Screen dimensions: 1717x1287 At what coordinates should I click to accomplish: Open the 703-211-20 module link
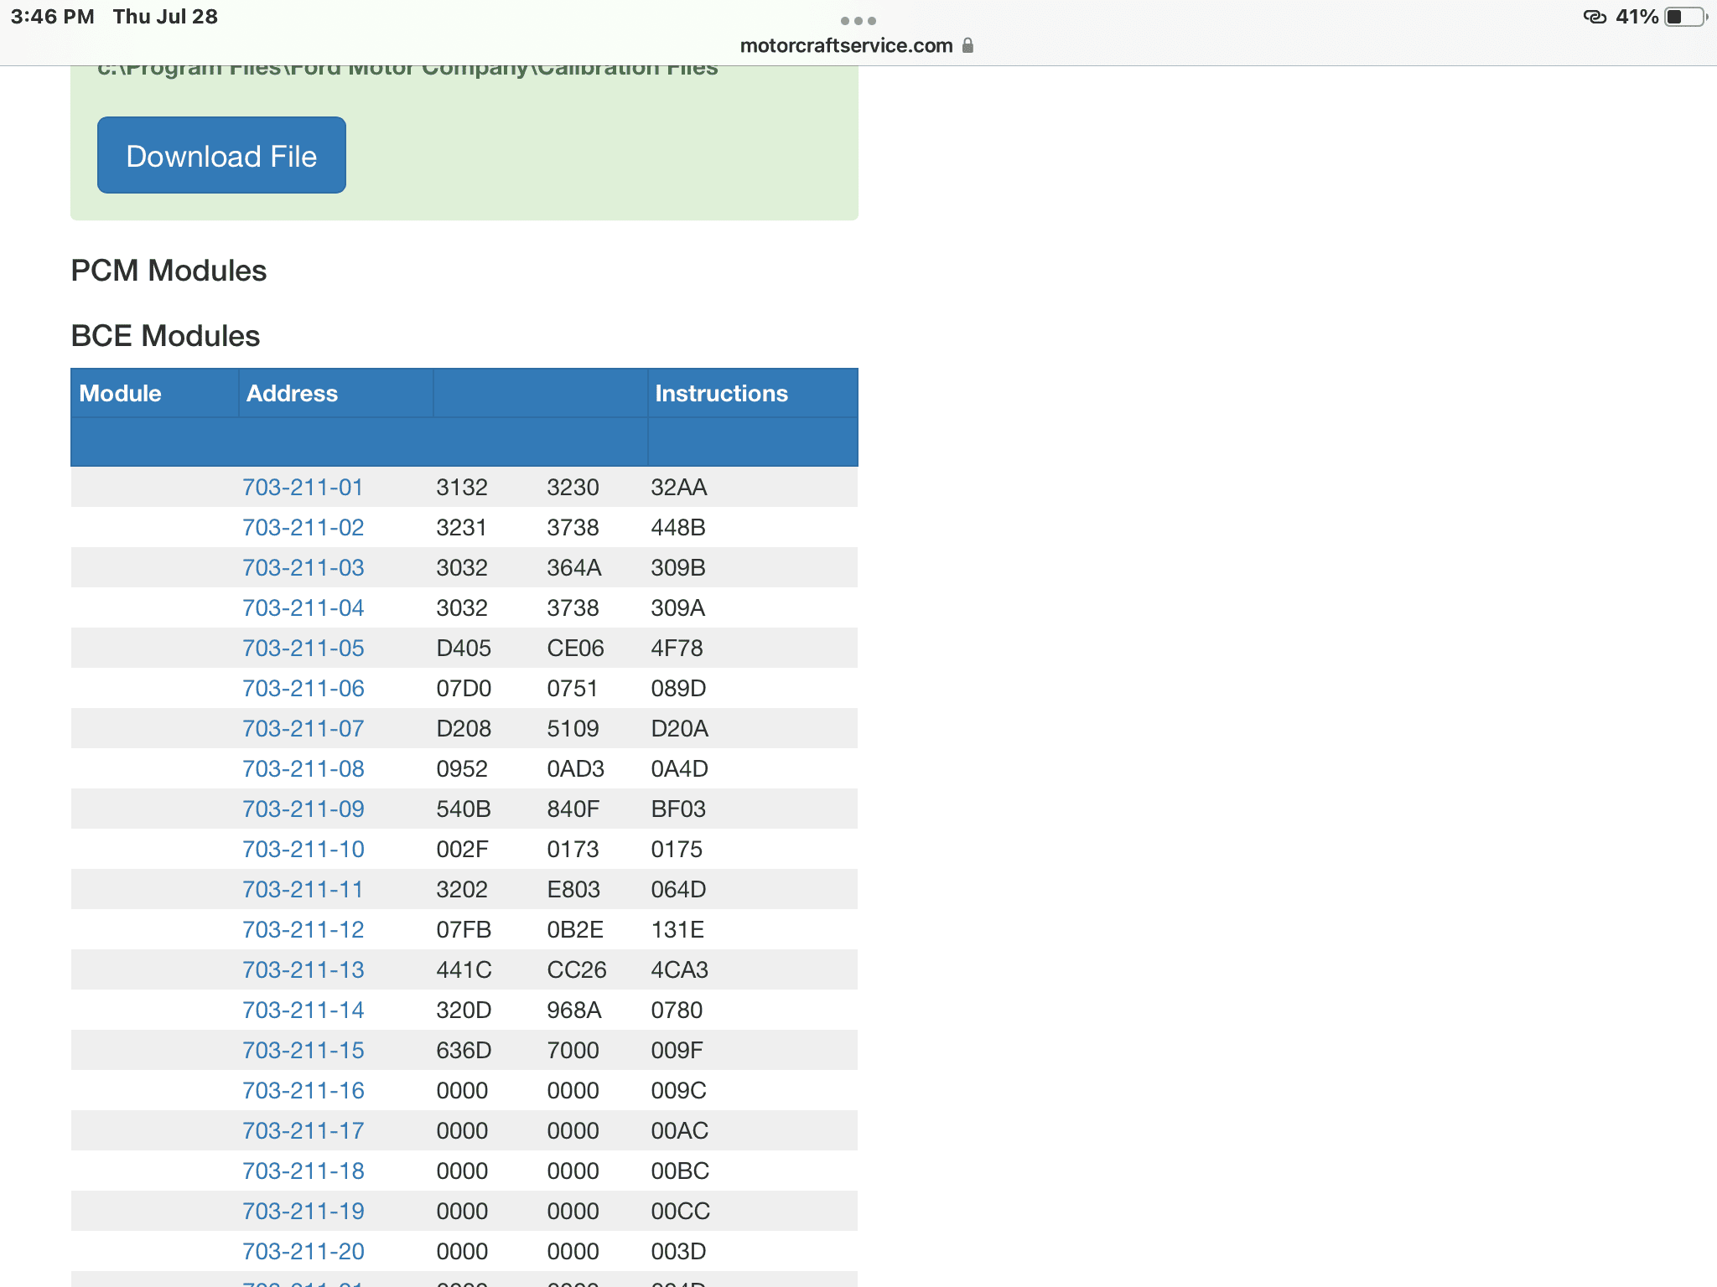[303, 1251]
